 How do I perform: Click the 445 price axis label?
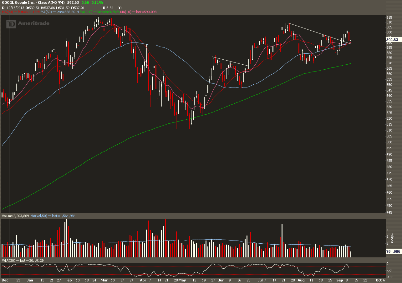pyautogui.click(x=389, y=213)
